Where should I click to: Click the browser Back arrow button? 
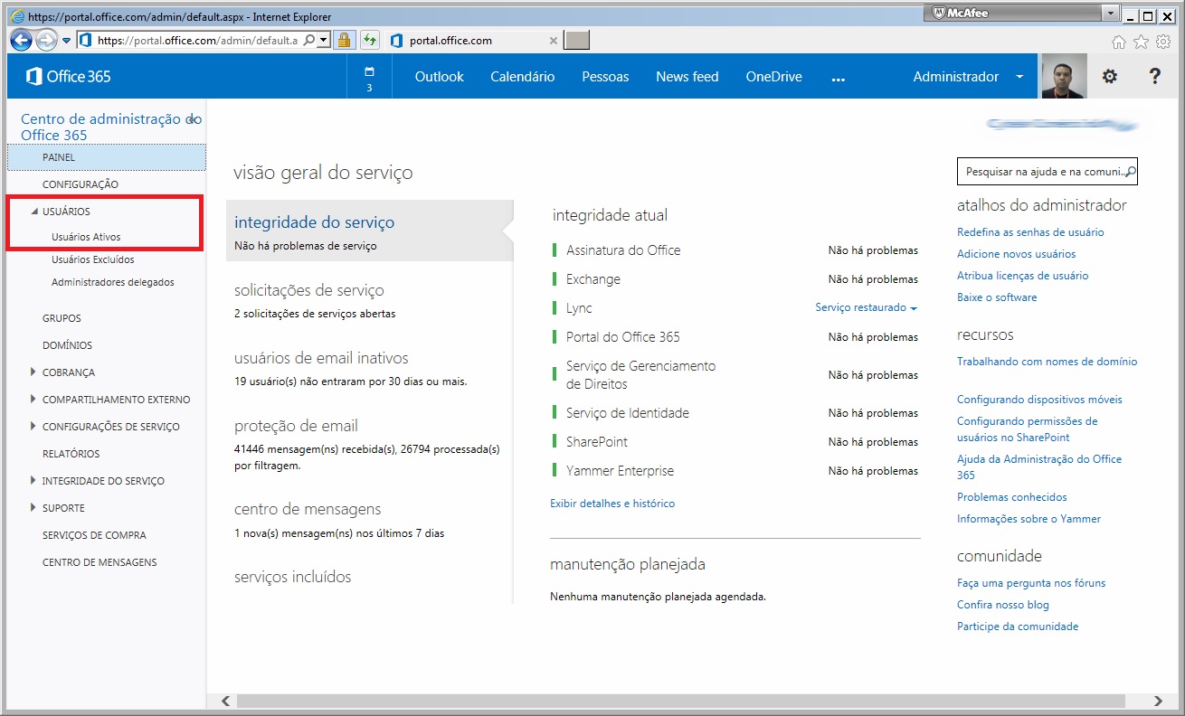21,40
